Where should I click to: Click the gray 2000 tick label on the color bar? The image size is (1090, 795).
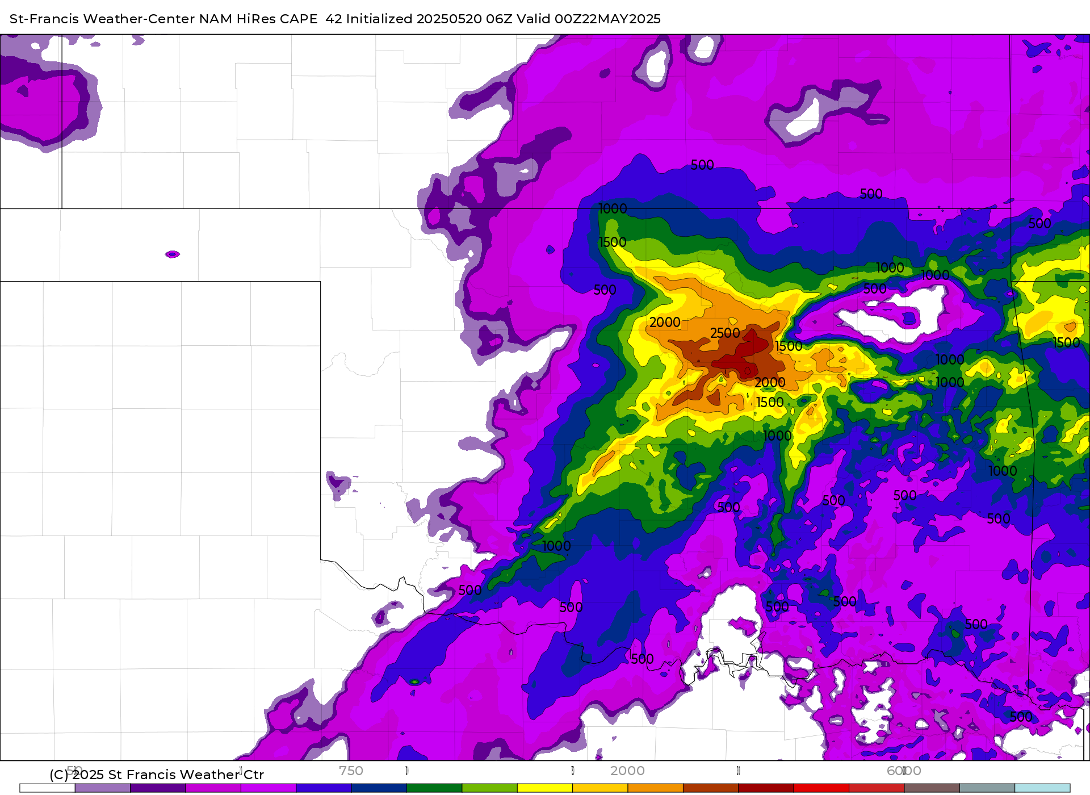click(x=627, y=771)
